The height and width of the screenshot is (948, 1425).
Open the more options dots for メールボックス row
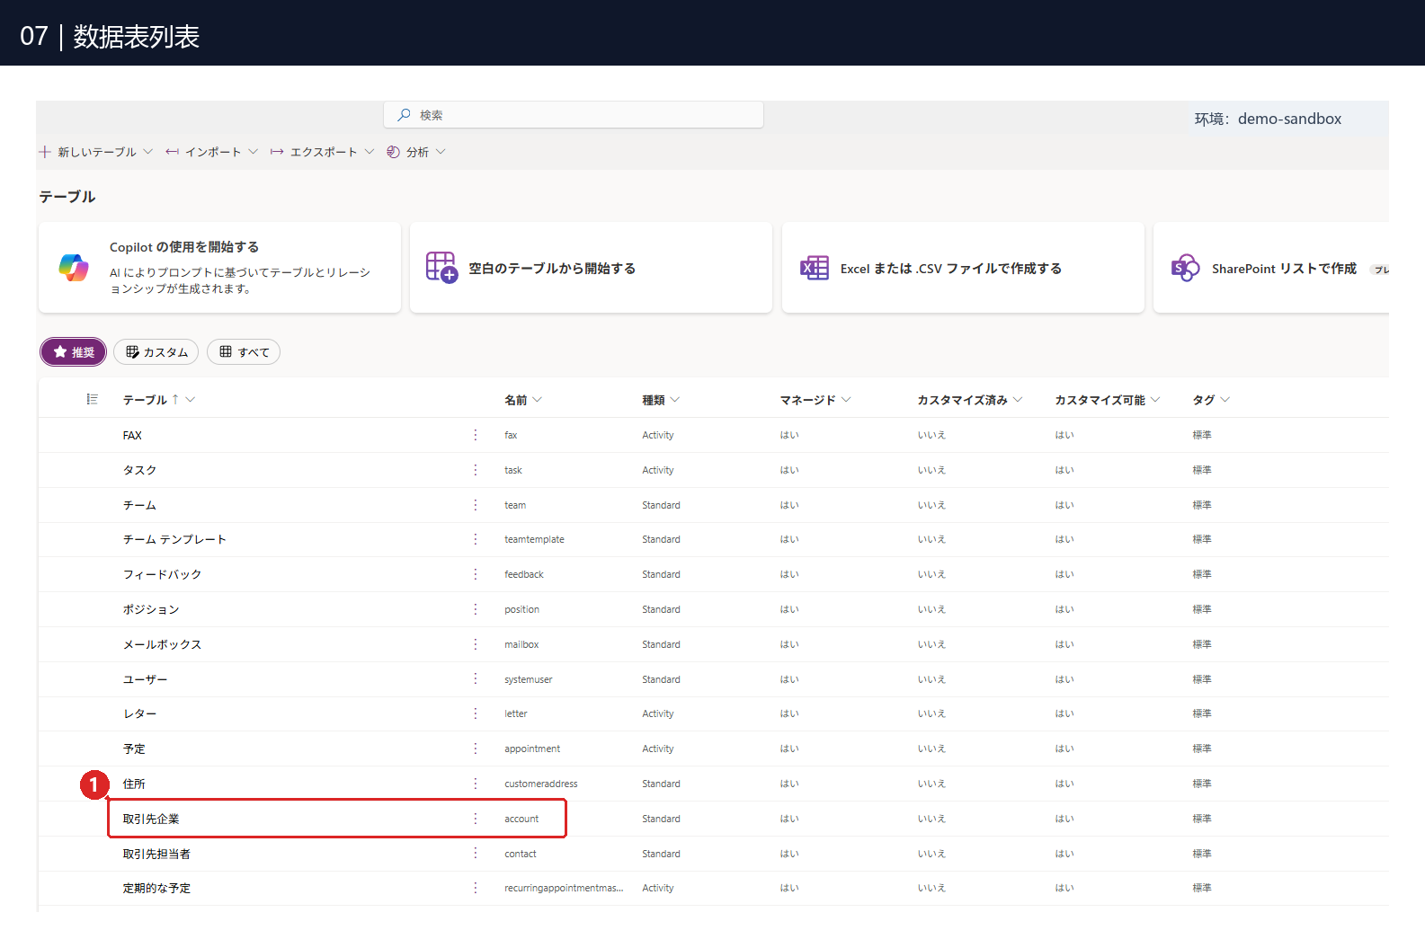(476, 644)
